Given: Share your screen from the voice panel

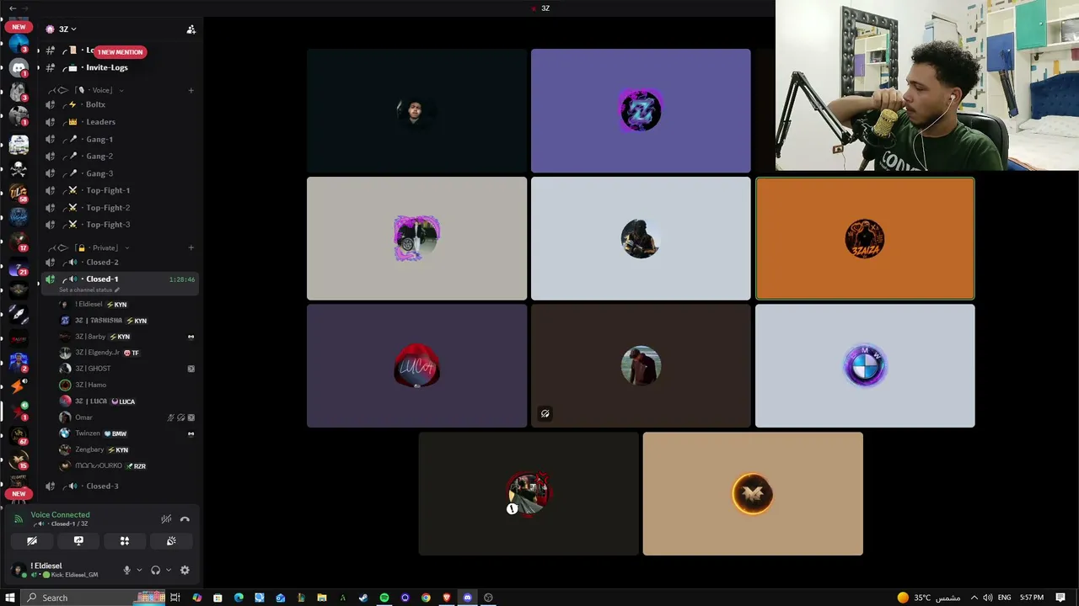Looking at the screenshot, I should (78, 541).
